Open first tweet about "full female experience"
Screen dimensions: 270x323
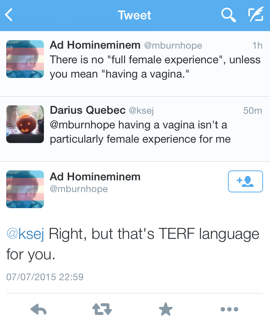[155, 67]
